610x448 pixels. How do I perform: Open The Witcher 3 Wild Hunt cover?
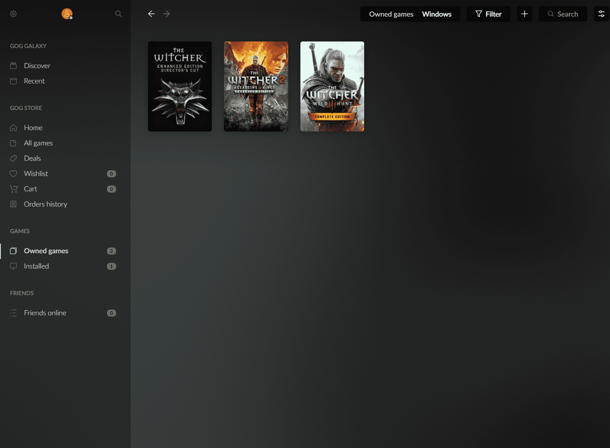[x=332, y=86]
